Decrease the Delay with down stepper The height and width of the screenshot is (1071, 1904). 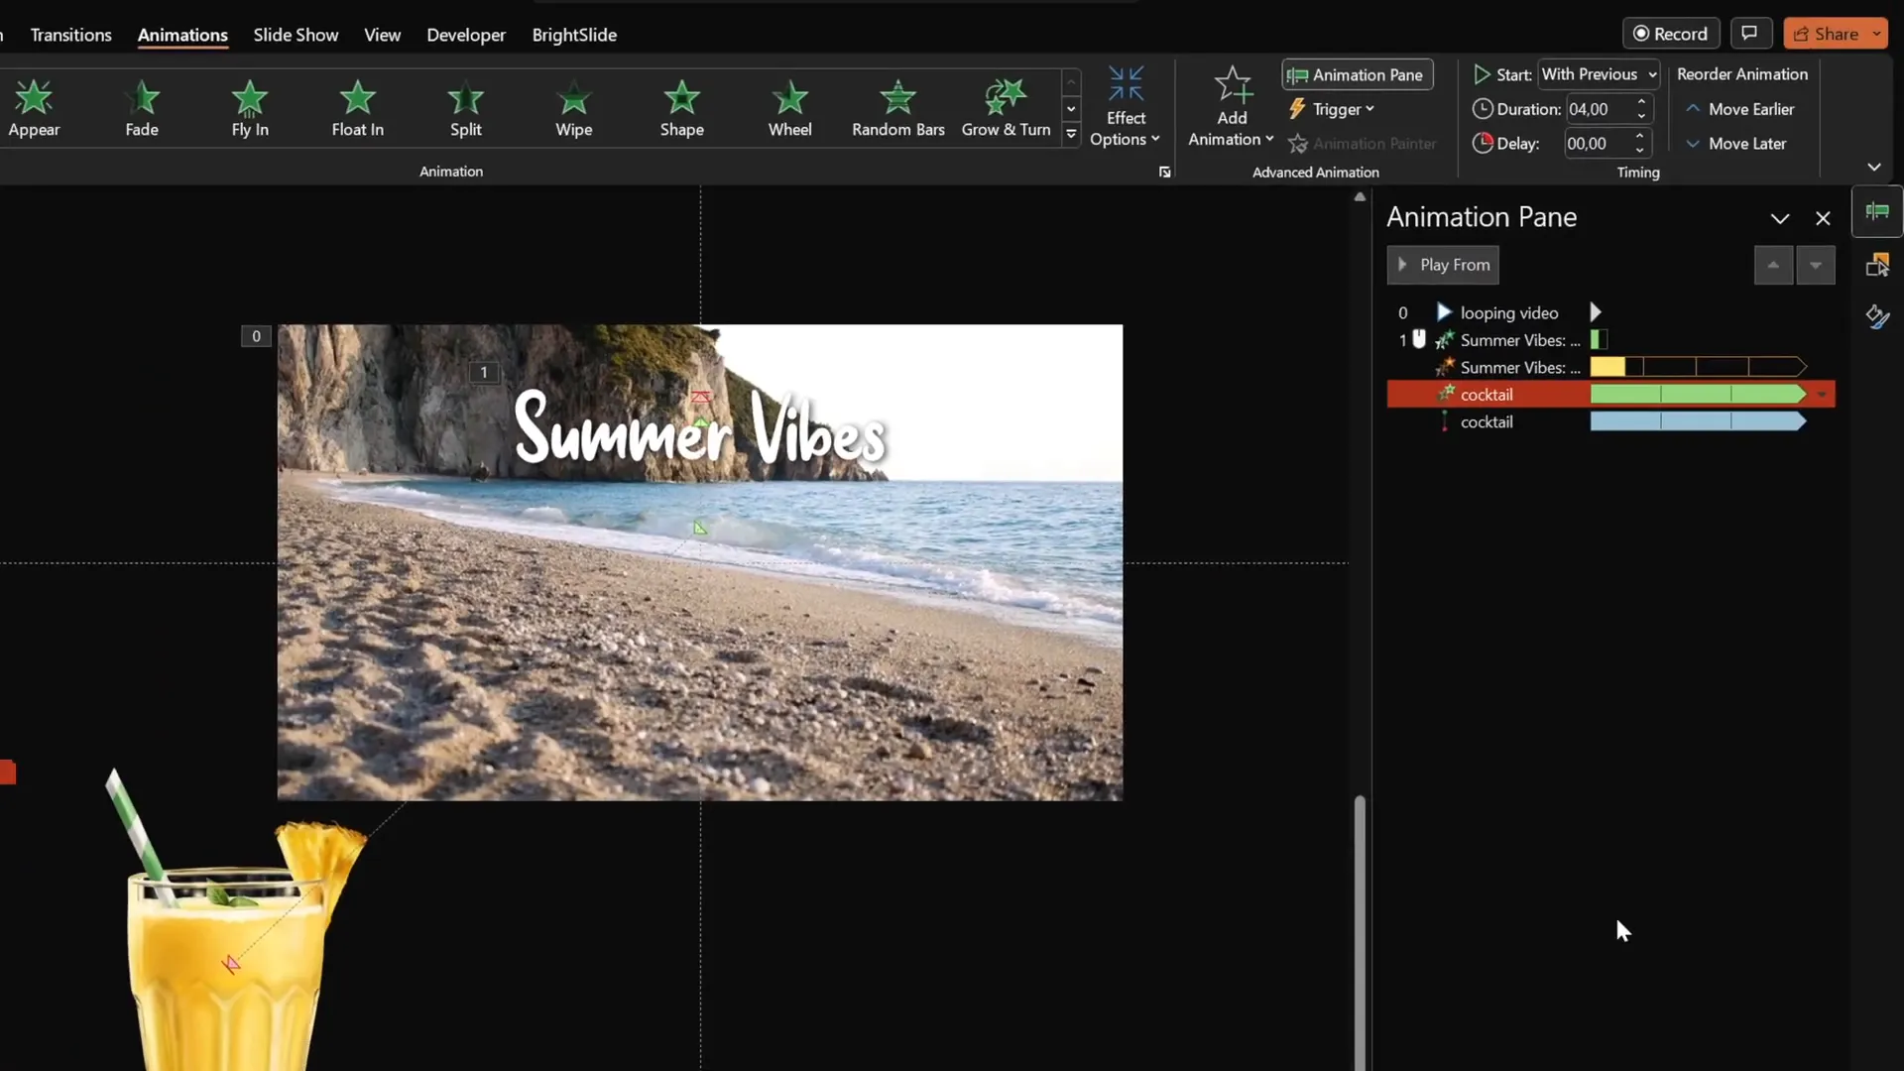[1640, 151]
